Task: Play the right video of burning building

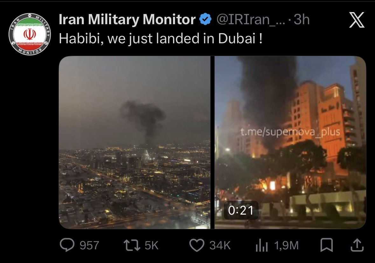Action: coord(290,142)
